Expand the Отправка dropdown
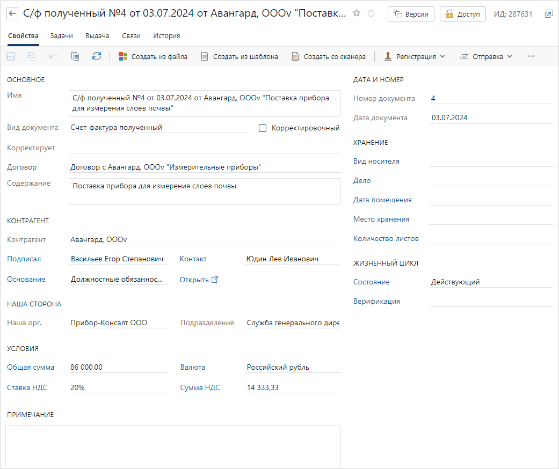Viewport: 559px width, 469px height. (x=485, y=56)
